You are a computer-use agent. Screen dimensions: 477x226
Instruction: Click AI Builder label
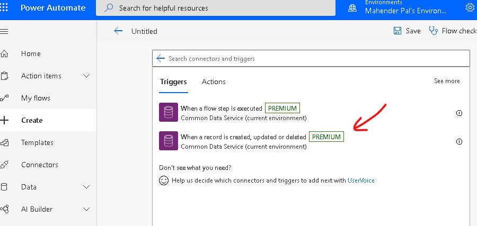point(37,209)
